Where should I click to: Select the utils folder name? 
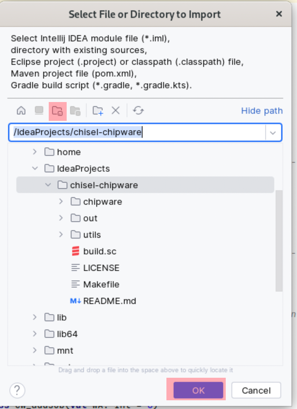(x=92, y=235)
